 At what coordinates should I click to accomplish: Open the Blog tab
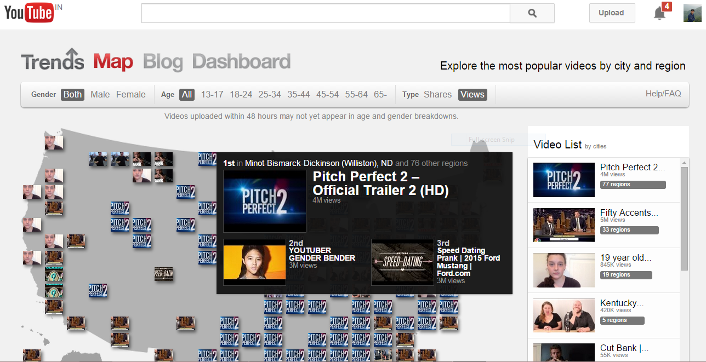point(162,62)
